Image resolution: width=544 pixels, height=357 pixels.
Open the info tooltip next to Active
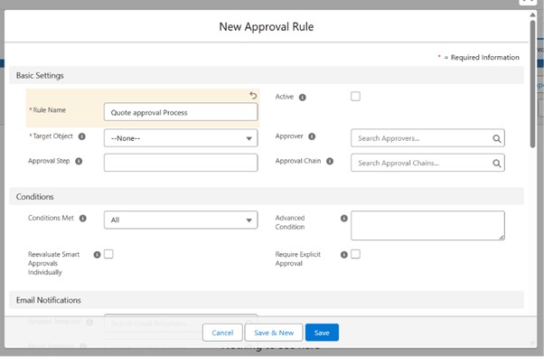tap(303, 98)
